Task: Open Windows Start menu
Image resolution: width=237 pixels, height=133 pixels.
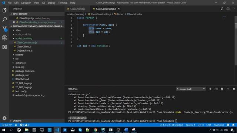Action: pyautogui.click(x=3, y=130)
